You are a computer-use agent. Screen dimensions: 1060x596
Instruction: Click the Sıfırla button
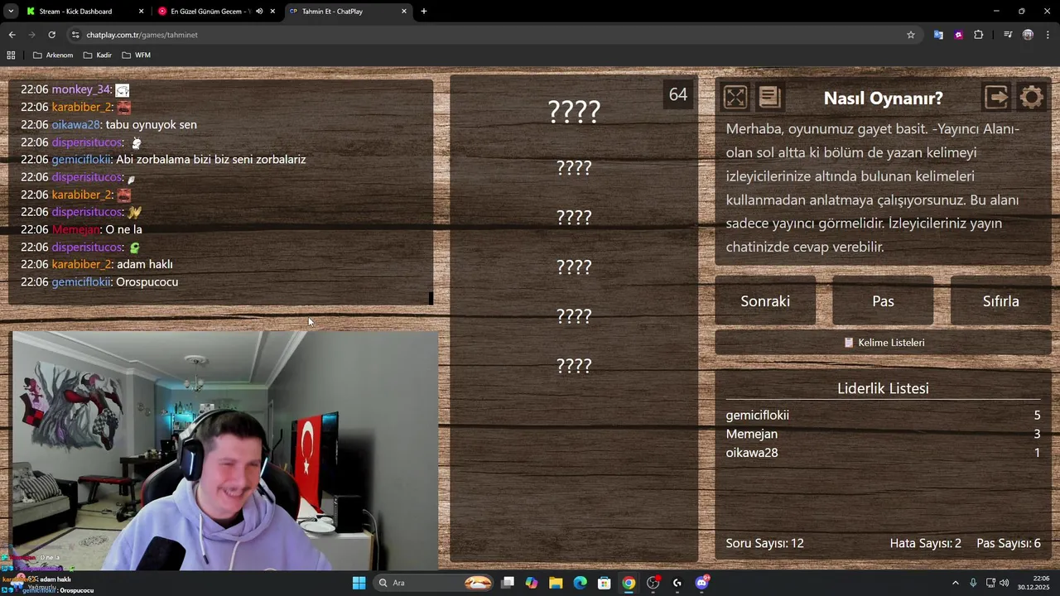point(1000,301)
